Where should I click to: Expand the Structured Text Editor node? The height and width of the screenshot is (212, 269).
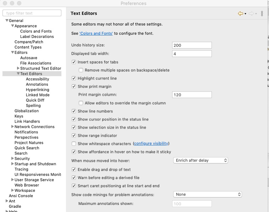[18, 68]
